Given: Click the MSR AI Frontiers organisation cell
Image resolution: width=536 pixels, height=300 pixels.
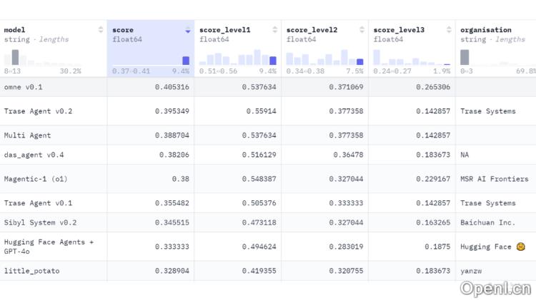Looking at the screenshot, I should point(494,179).
